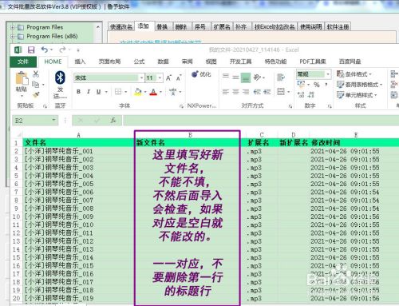The height and width of the screenshot is (306, 399).
Task: Toggle top vertical alignment
Action: tap(226, 76)
